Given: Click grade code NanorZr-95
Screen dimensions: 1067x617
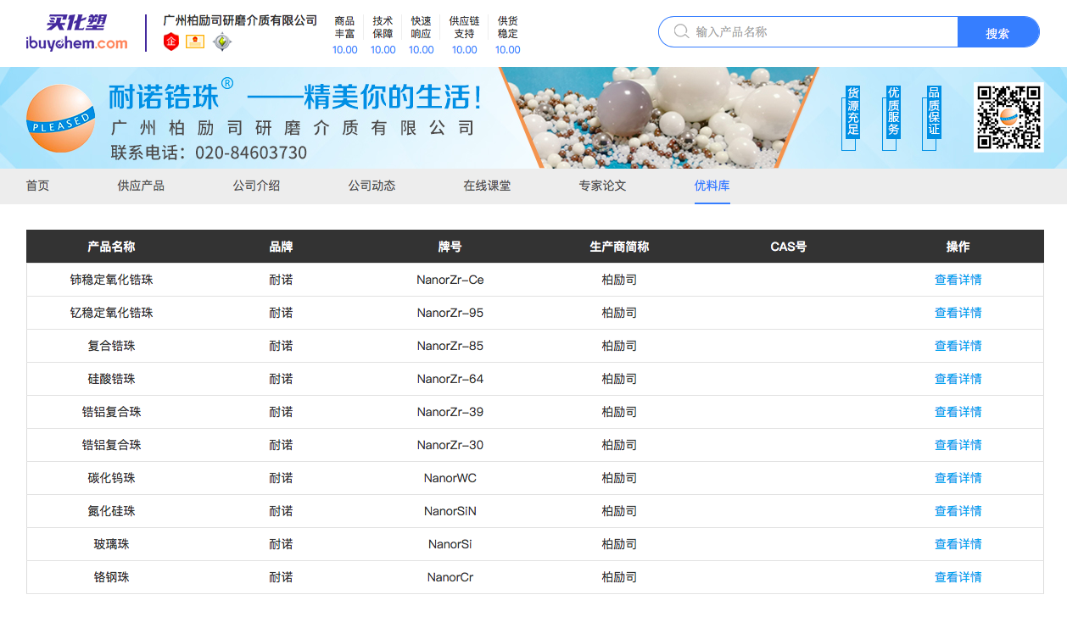Looking at the screenshot, I should click(x=450, y=313).
